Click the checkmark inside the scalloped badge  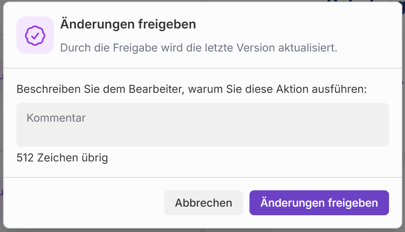[35, 36]
